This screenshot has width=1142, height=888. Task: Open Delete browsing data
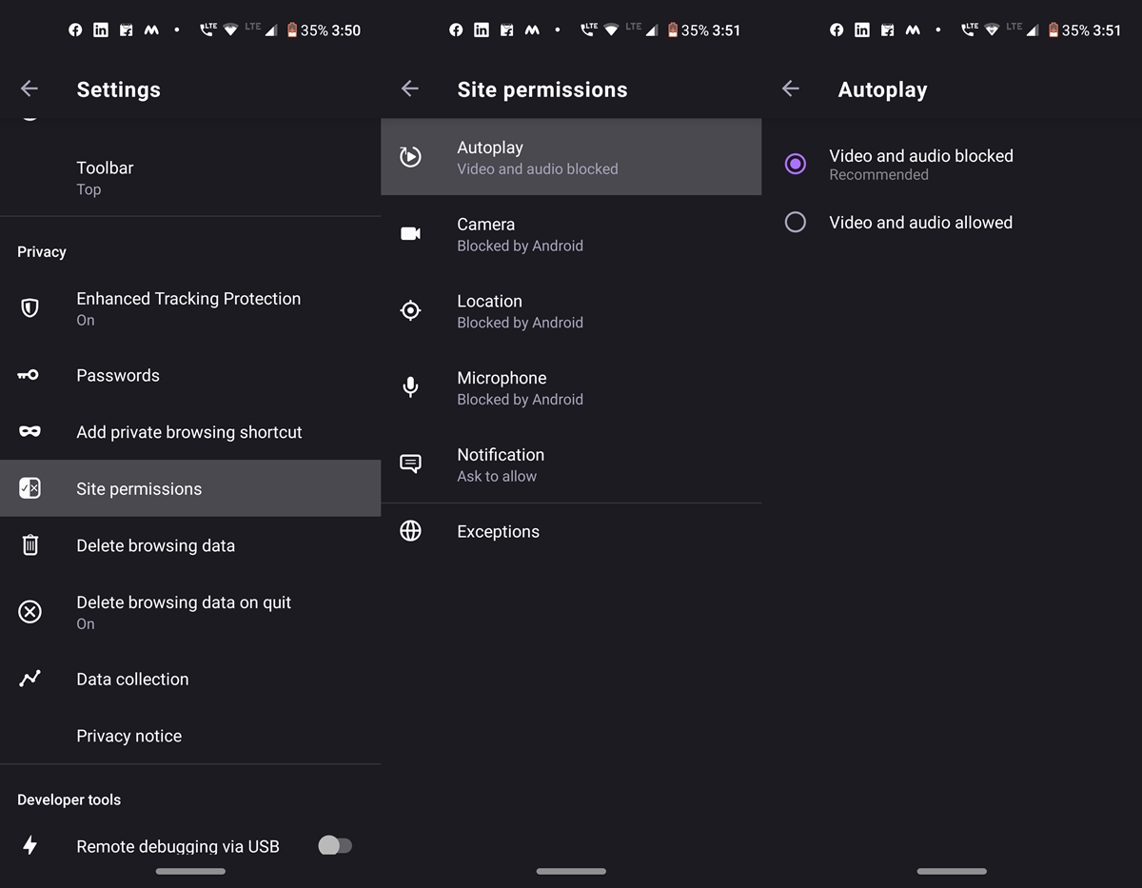tap(190, 545)
